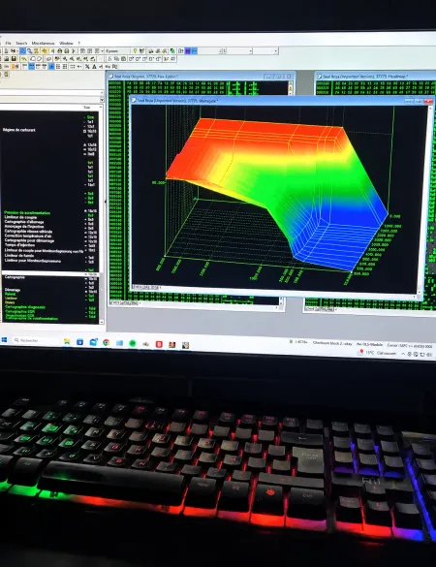Show hidden tray icons chevron

click(403, 354)
